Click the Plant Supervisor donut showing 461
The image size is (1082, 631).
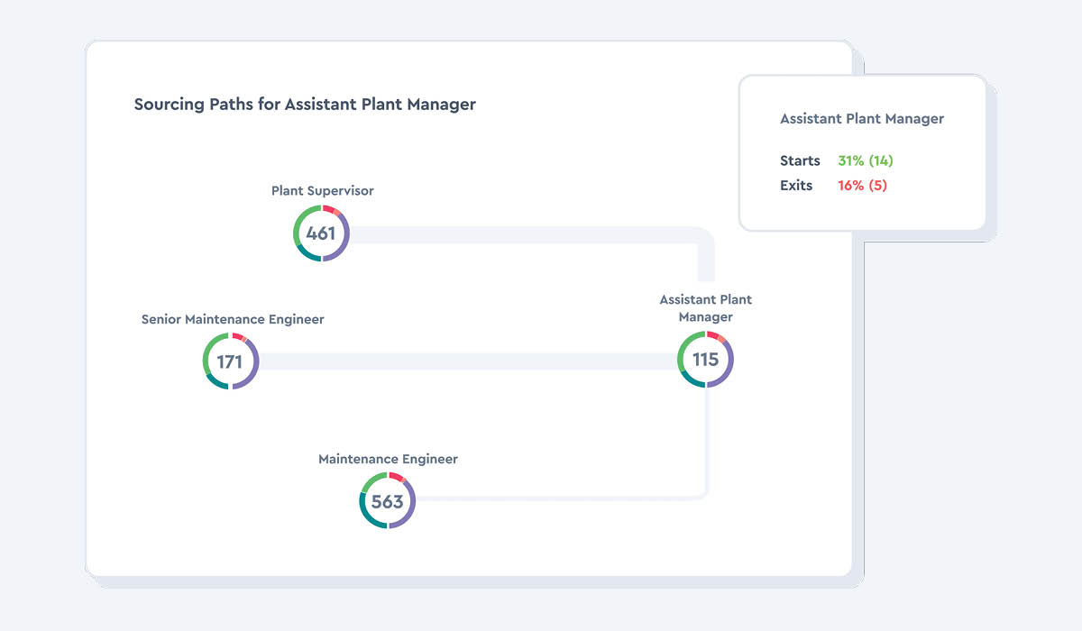pyautogui.click(x=321, y=233)
